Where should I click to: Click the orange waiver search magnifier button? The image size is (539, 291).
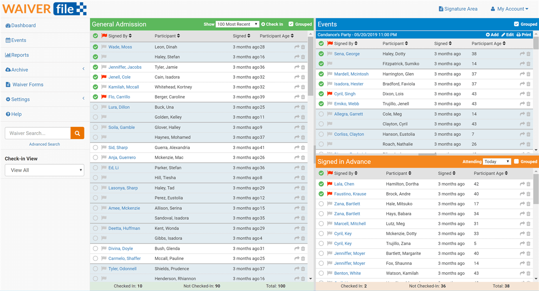(77, 133)
